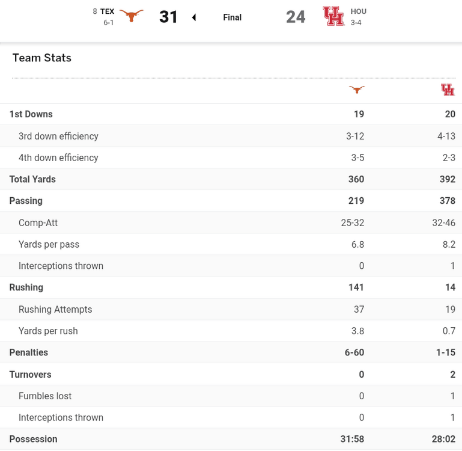Select the Team Stats heading
Viewport: 462px width, 451px height.
coord(42,58)
